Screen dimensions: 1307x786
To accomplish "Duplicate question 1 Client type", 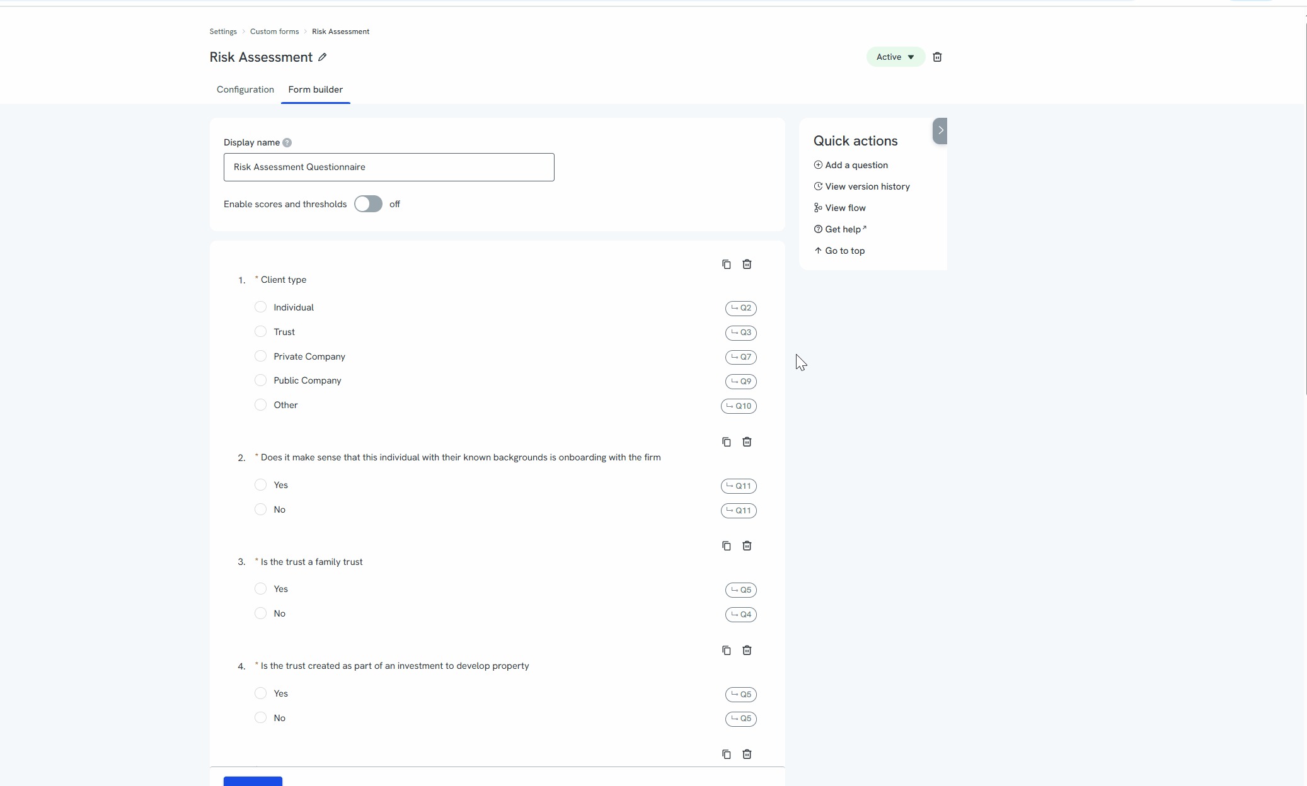I will [x=726, y=265].
